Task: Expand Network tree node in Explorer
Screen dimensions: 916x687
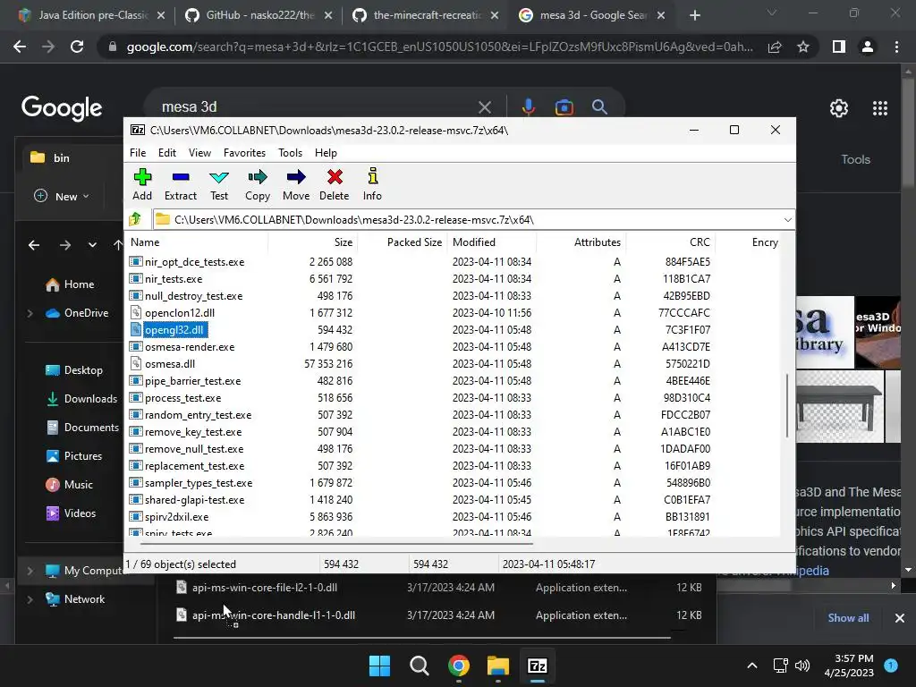Action: 30,599
